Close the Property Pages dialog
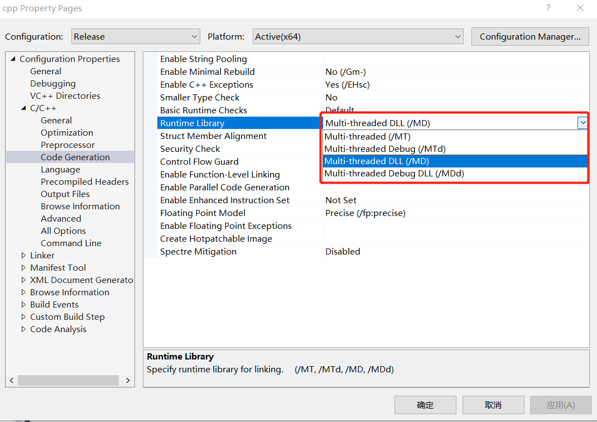The width and height of the screenshot is (597, 422). tap(580, 8)
